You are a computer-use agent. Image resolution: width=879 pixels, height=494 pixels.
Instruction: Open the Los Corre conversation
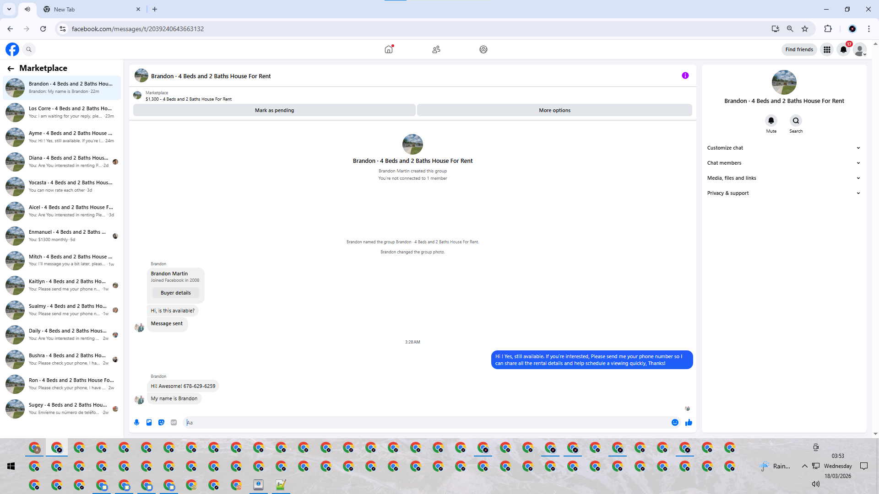[62, 112]
